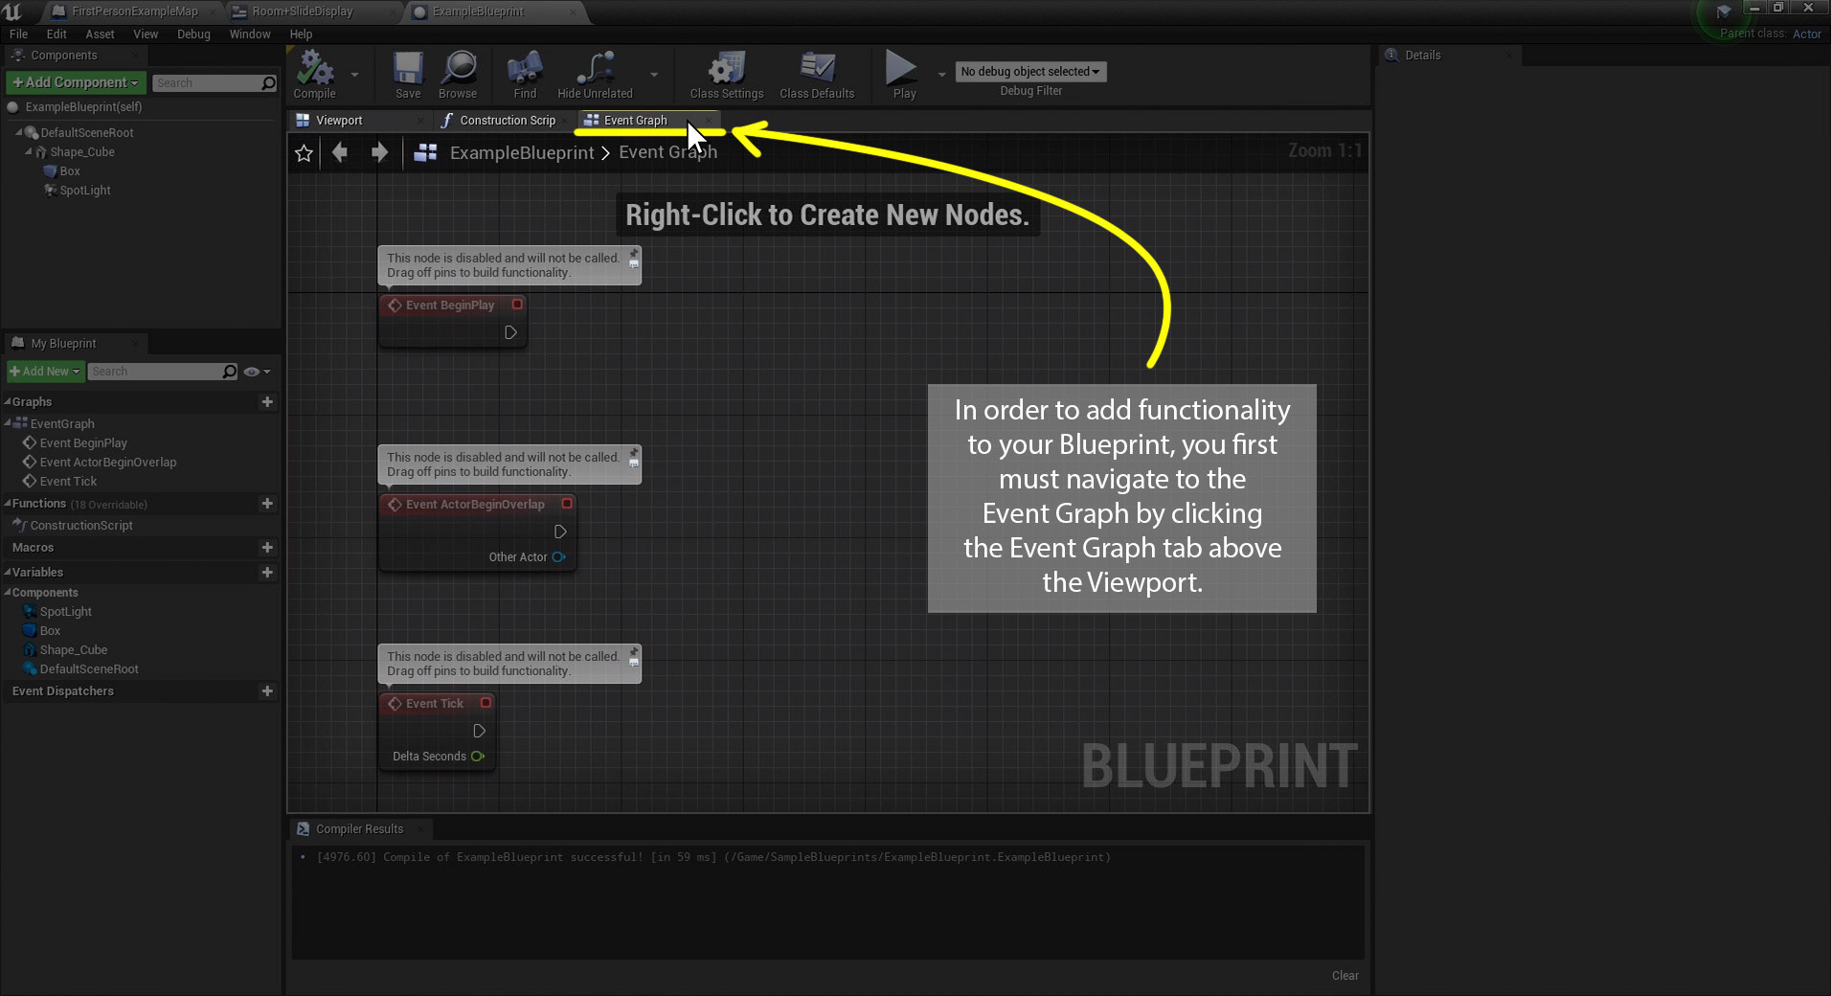Viewport: 1831px width, 996px height.
Task: Open debug object selector dropdown
Action: pyautogui.click(x=1030, y=72)
